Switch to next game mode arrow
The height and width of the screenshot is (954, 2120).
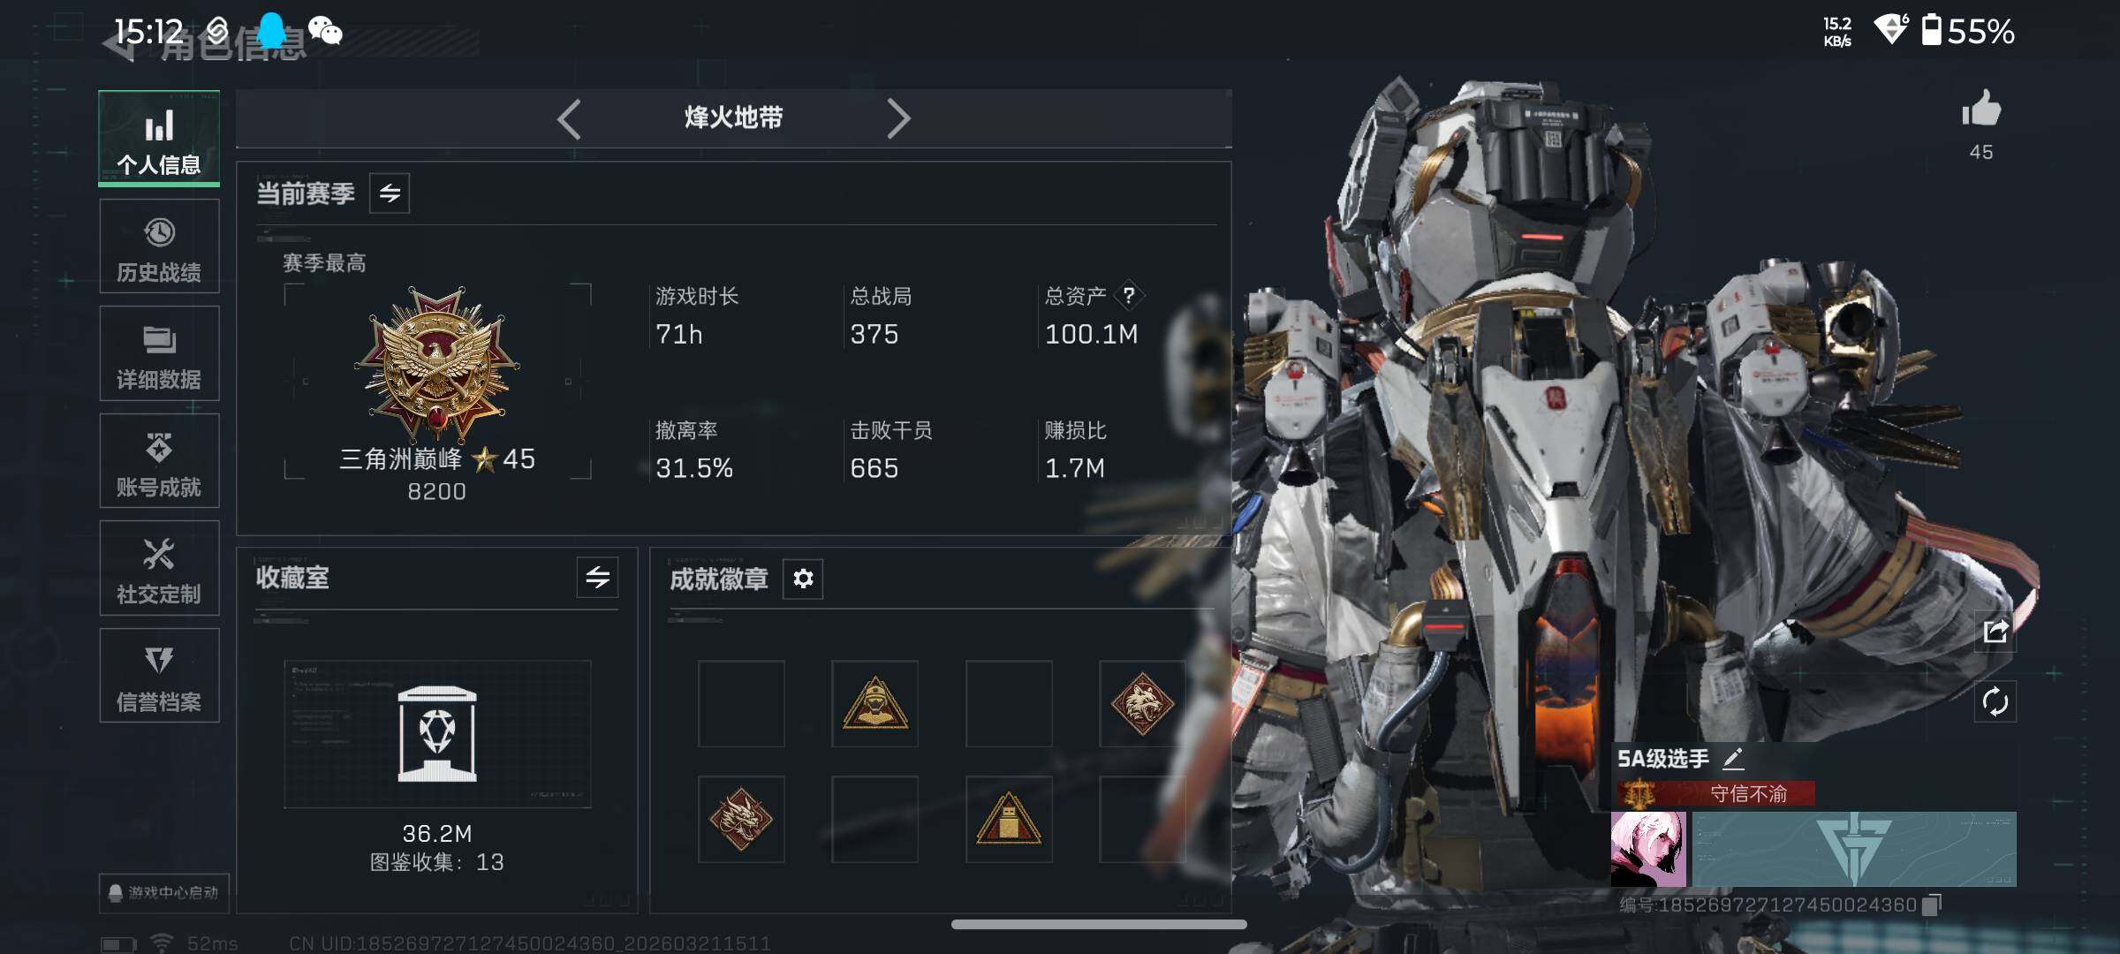[897, 118]
